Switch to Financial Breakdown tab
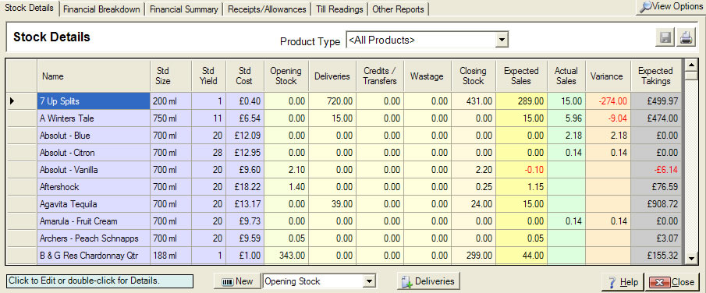Viewport: 706px width, 293px height. point(101,9)
